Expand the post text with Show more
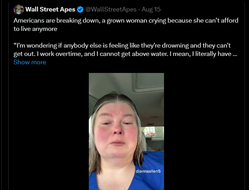Image resolution: width=249 pixels, height=190 pixels. tap(30, 62)
